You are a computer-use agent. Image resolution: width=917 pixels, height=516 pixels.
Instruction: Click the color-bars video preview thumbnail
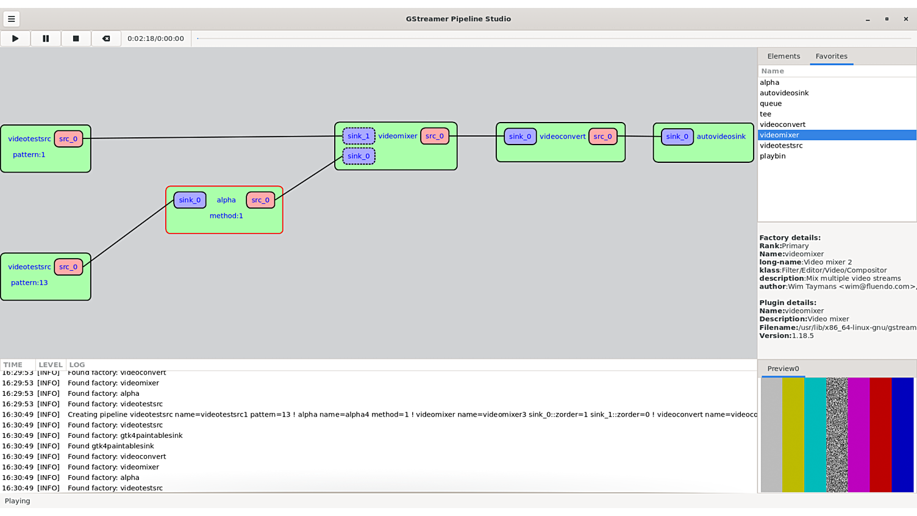click(837, 434)
